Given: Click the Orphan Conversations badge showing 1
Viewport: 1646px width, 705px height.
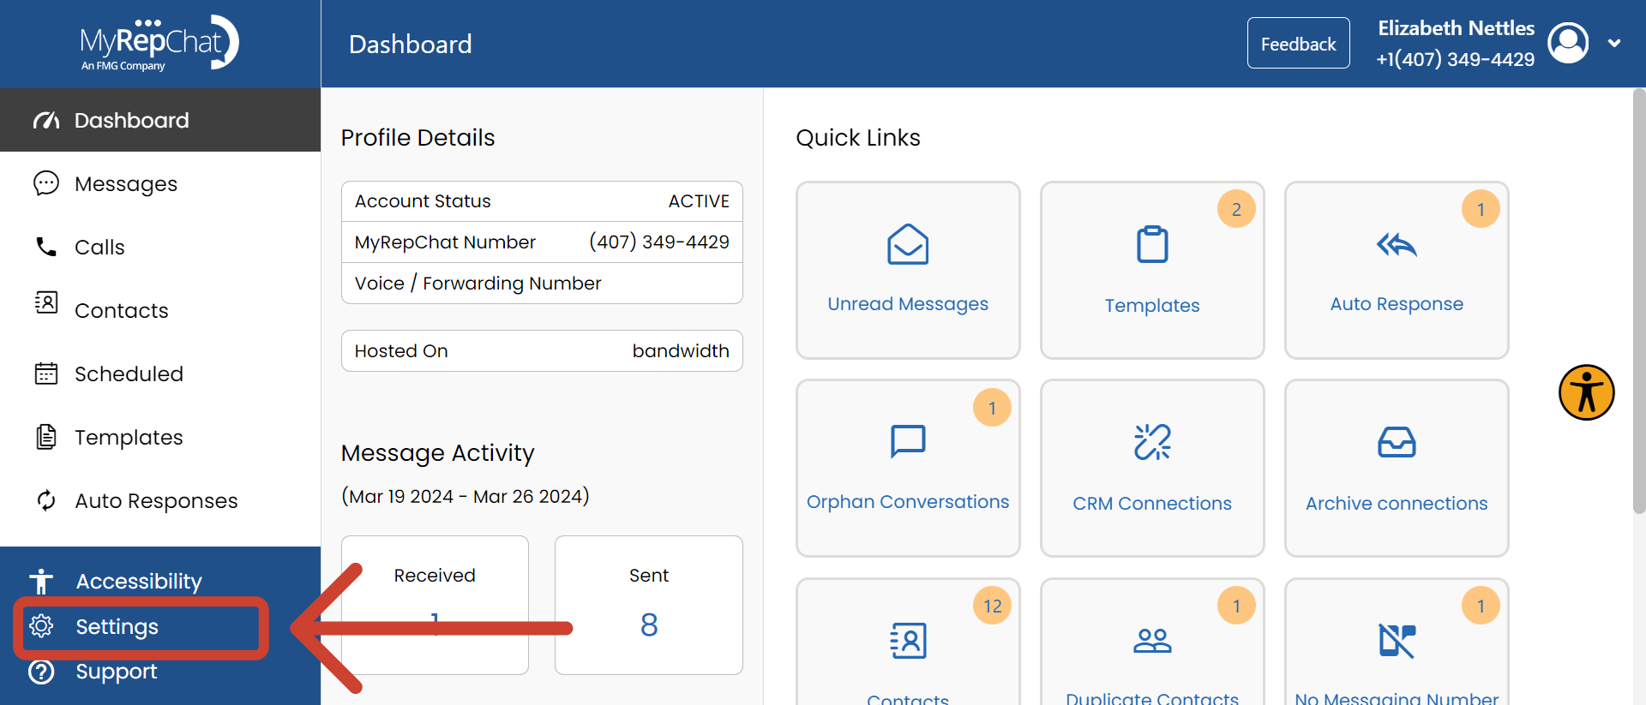Looking at the screenshot, I should coord(992,408).
